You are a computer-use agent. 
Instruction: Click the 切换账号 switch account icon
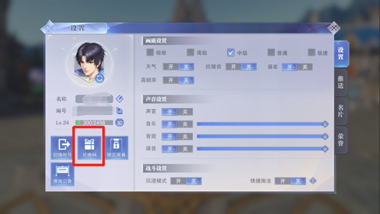point(62,148)
